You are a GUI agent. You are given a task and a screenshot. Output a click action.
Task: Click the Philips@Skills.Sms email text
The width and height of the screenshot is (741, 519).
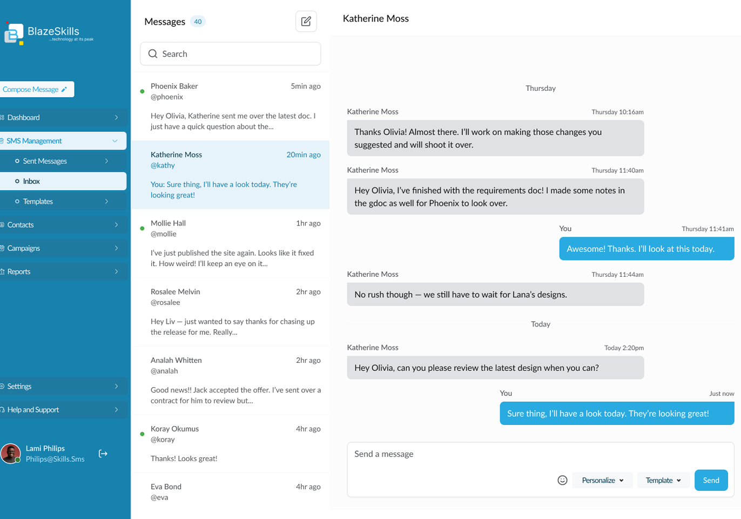click(55, 459)
